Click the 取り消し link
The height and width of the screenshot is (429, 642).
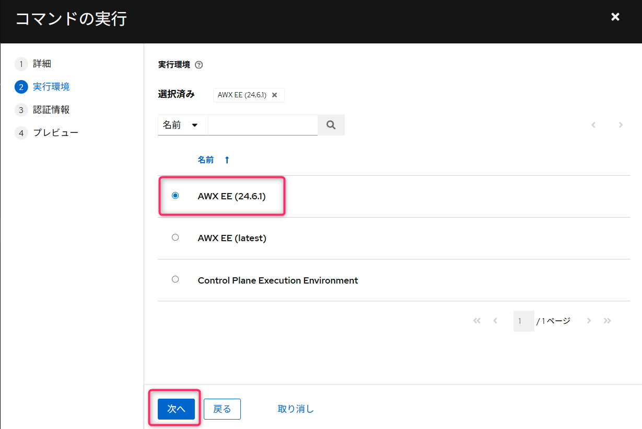296,409
